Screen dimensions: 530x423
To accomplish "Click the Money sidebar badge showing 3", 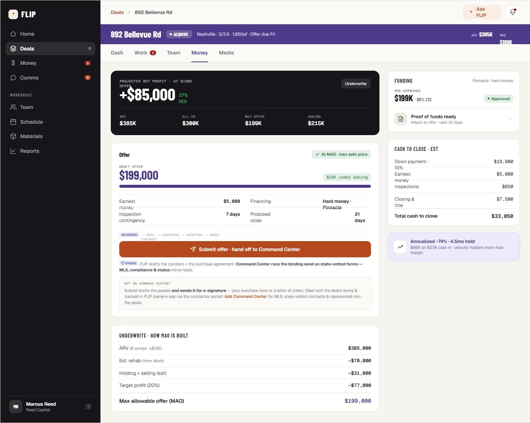I will (88, 63).
